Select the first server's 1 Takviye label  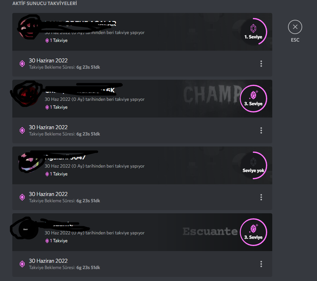(x=56, y=40)
